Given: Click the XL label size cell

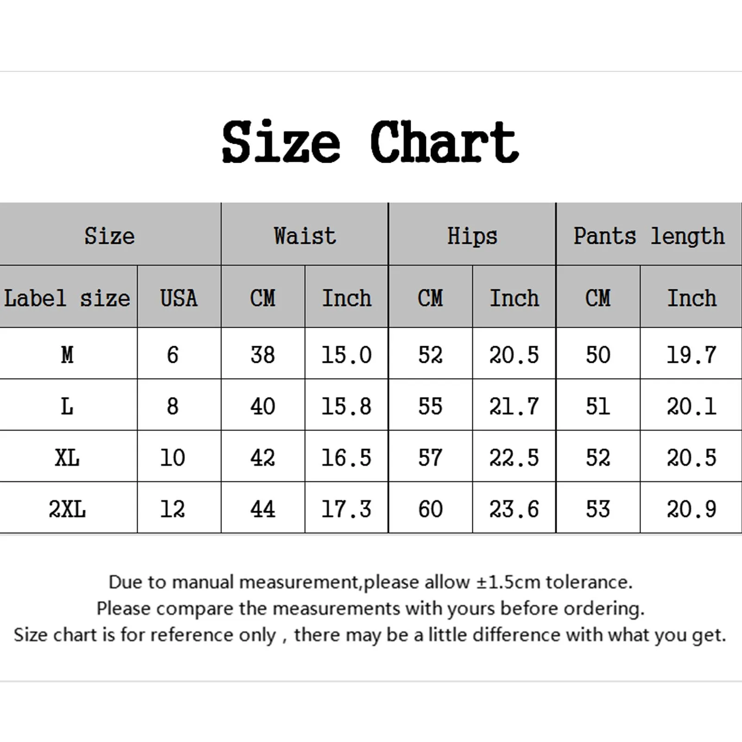Looking at the screenshot, I should pos(67,458).
